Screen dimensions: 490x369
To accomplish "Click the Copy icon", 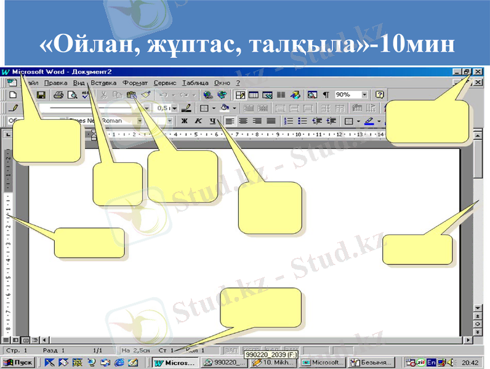I will [x=118, y=95].
